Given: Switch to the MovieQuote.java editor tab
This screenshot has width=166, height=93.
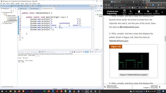Looking at the screenshot, I should (35, 9).
